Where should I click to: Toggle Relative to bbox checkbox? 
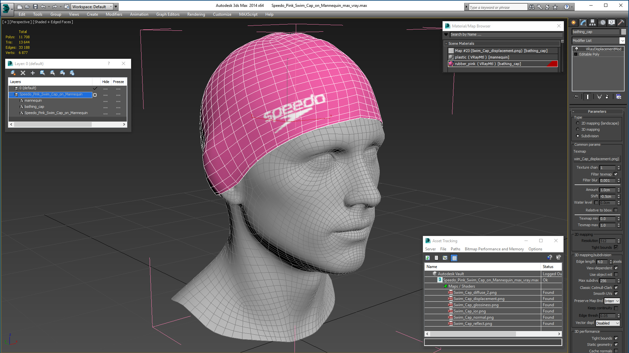[x=616, y=210]
